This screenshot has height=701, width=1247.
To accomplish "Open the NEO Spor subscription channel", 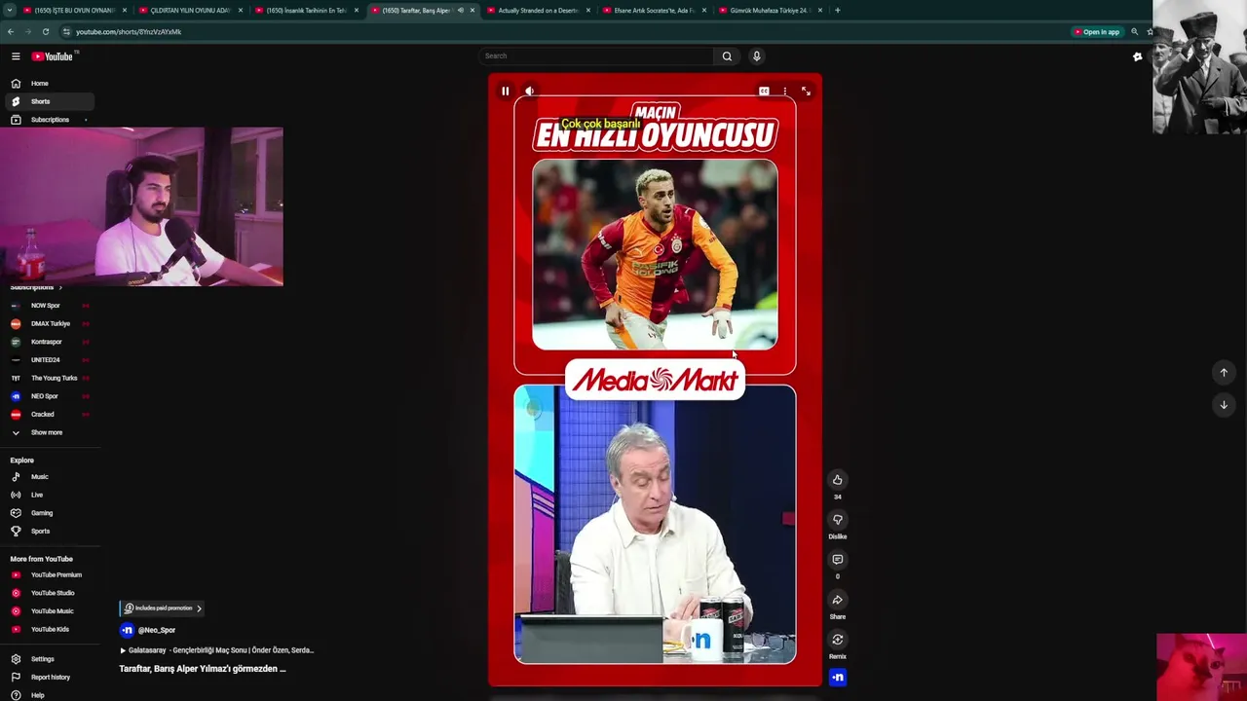I will click(x=48, y=396).
